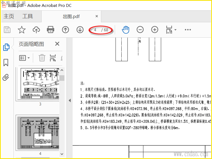Viewport: 212px width, 159px height.
Task: Click the note line starting with 1. 本图尺寸
Action: pyautogui.click(x=118, y=90)
